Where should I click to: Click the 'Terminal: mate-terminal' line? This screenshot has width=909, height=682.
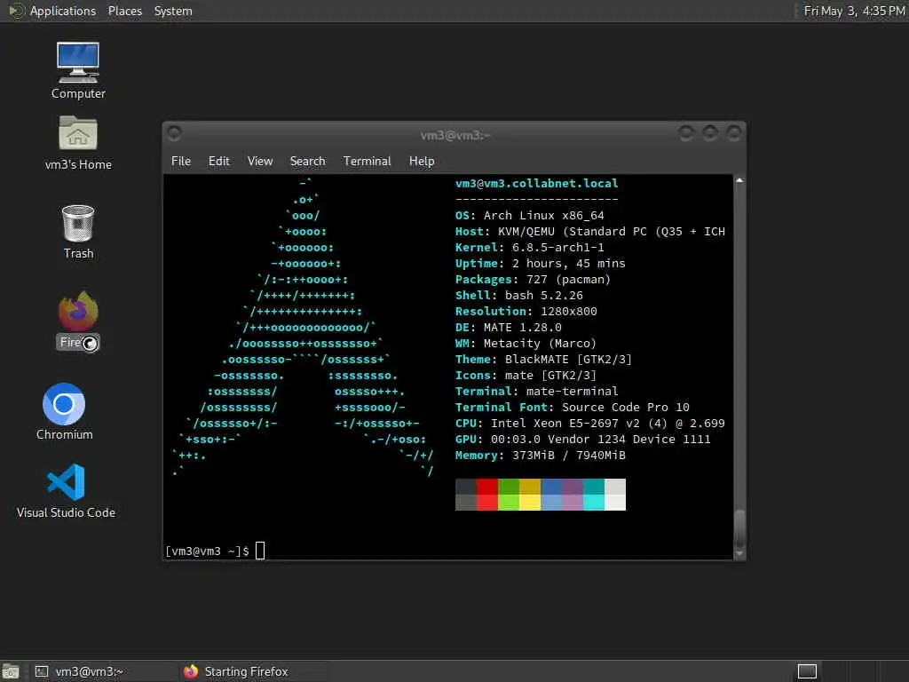[x=537, y=392]
